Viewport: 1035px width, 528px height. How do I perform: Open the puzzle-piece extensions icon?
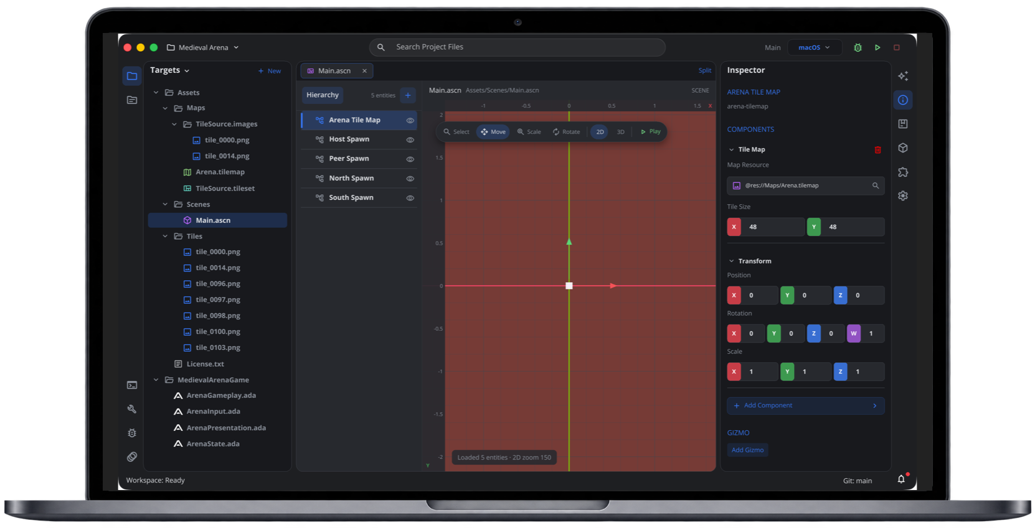coord(903,172)
